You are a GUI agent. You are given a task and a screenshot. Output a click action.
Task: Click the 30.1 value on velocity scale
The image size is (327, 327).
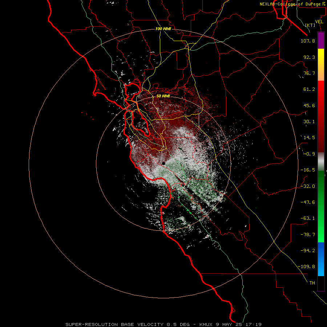(x=309, y=122)
